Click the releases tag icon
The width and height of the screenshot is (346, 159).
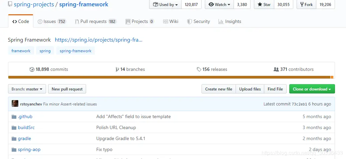click(199, 70)
